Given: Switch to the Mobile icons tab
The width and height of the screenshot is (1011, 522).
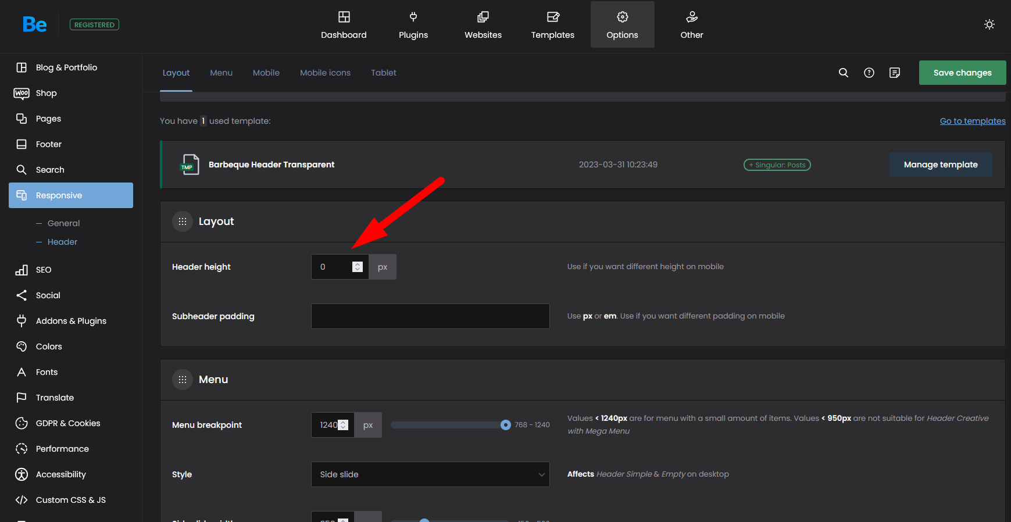Looking at the screenshot, I should 325,73.
